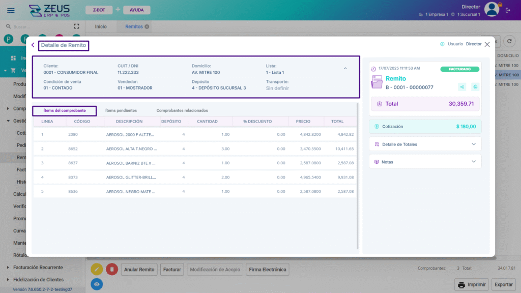The height and width of the screenshot is (293, 521).
Task: Sort by DESCRIPCIÓN column header
Action: pos(129,121)
